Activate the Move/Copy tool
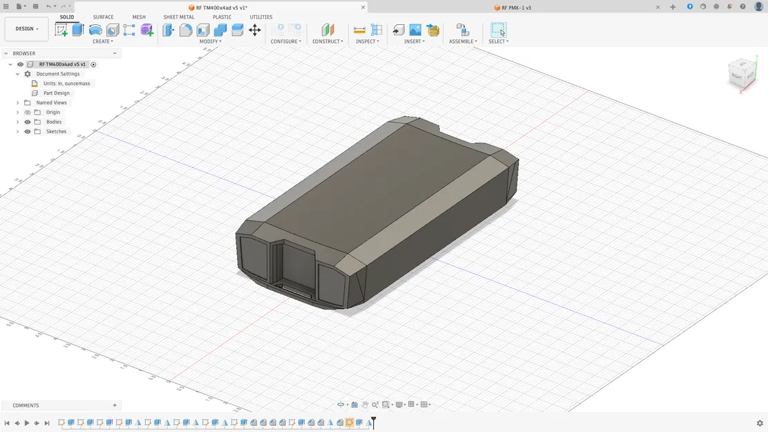This screenshot has height=432, width=768. pyautogui.click(x=254, y=30)
